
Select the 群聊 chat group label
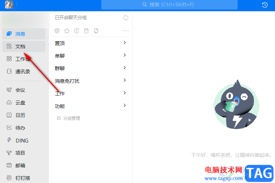coord(60,68)
